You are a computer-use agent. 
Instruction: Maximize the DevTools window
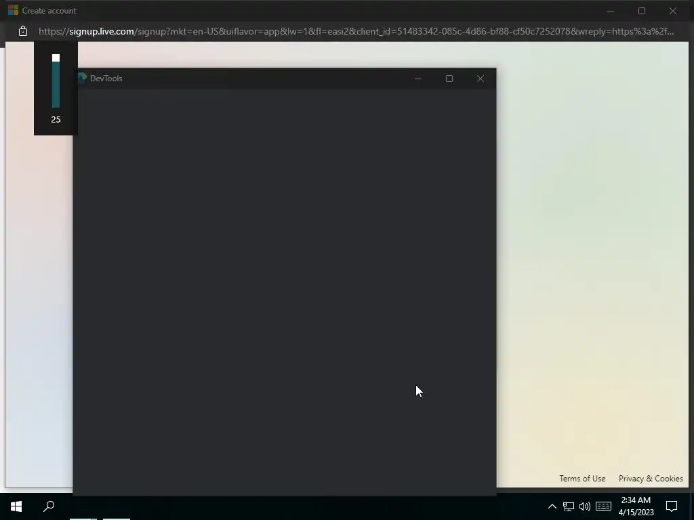point(449,79)
